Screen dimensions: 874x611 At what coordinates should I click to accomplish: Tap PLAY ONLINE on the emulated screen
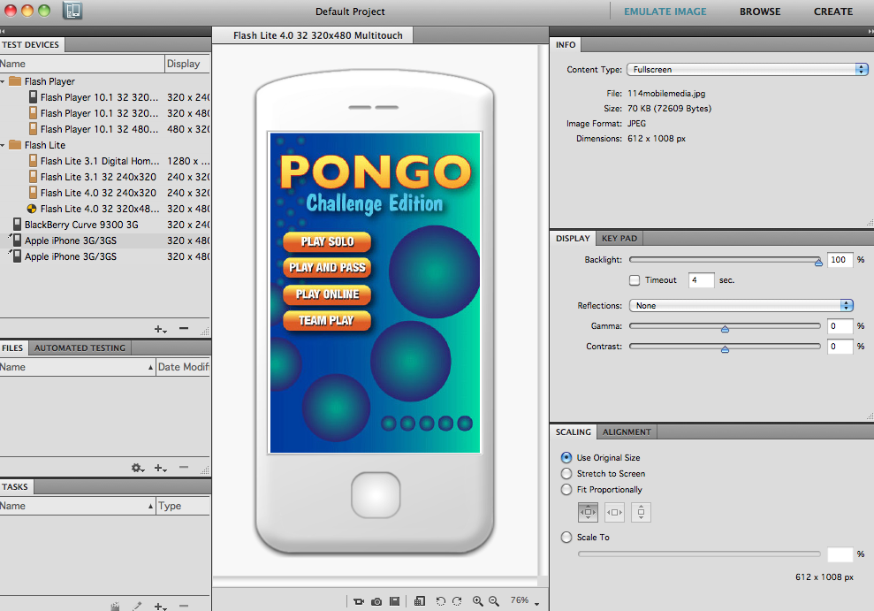327,294
